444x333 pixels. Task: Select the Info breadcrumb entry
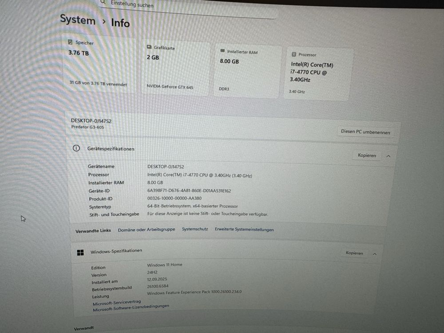coord(120,23)
